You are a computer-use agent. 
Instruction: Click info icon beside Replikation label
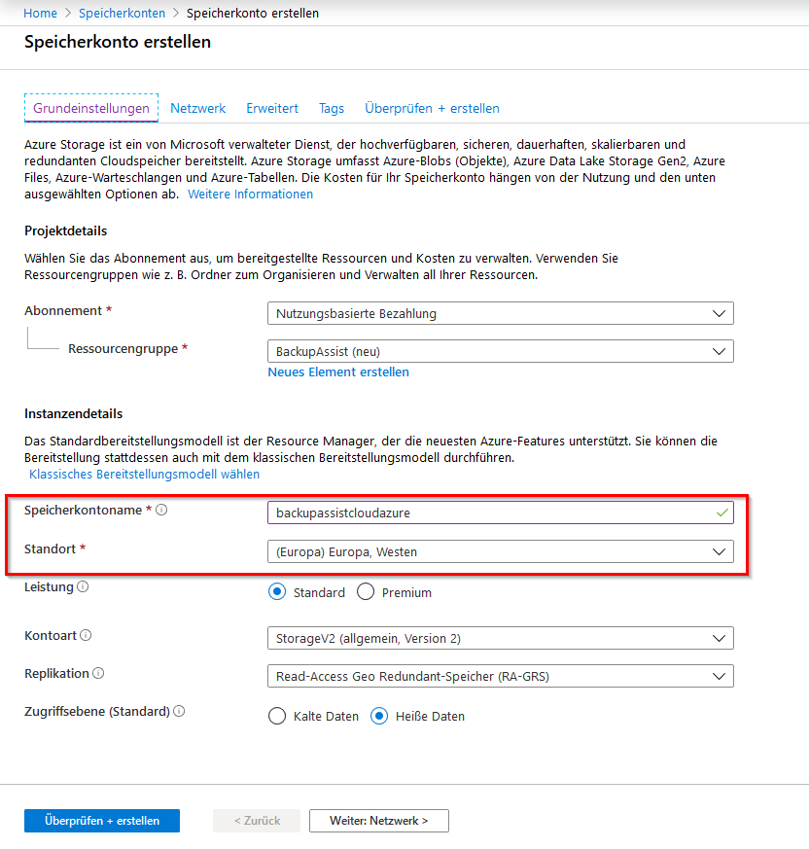pos(98,673)
